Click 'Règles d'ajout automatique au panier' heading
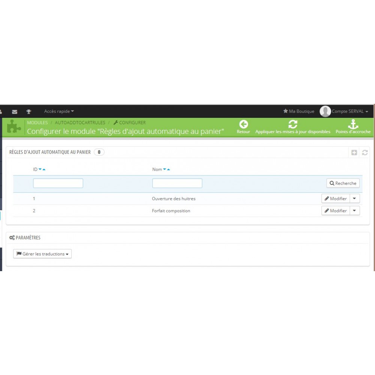Image resolution: width=375 pixels, height=375 pixels. click(50, 152)
